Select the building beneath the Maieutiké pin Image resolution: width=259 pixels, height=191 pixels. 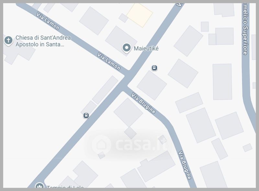click(x=121, y=40)
